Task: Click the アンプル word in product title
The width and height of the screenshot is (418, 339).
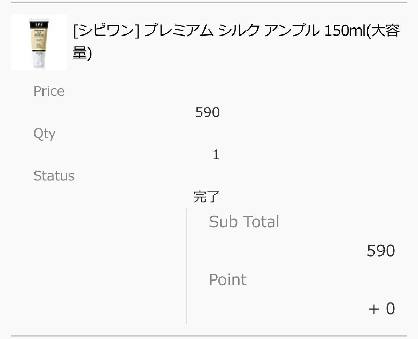Action: coord(291,31)
